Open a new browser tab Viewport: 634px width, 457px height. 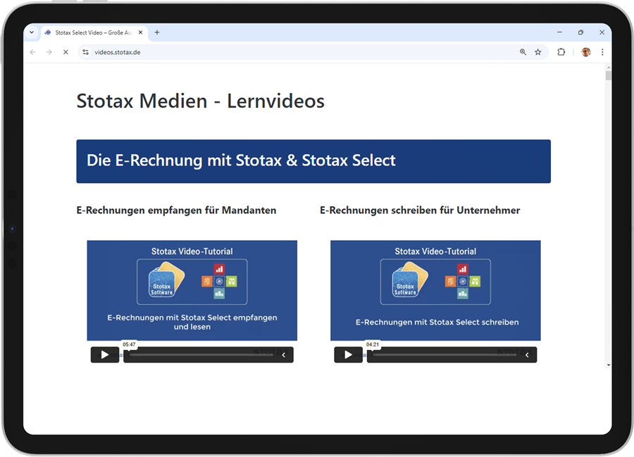coord(157,32)
